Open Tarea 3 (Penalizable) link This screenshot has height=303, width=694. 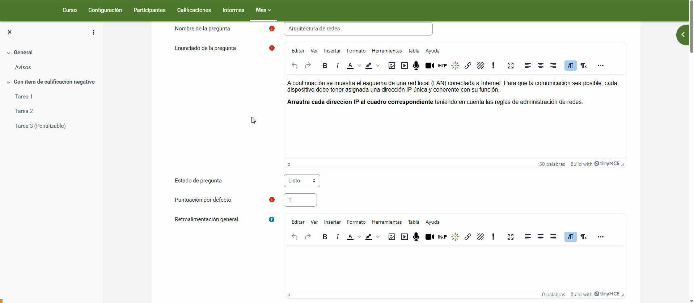click(40, 126)
